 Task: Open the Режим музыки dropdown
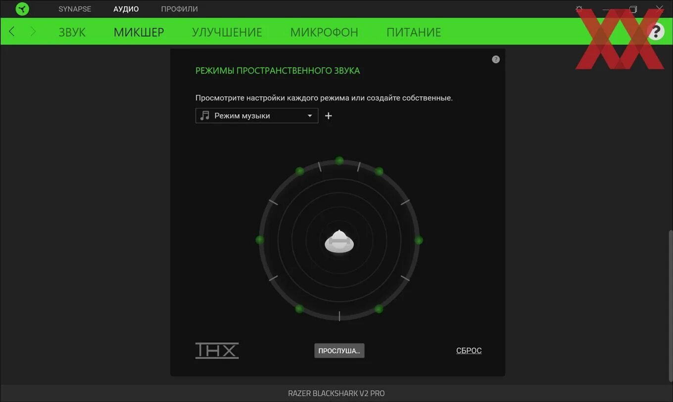pyautogui.click(x=256, y=115)
